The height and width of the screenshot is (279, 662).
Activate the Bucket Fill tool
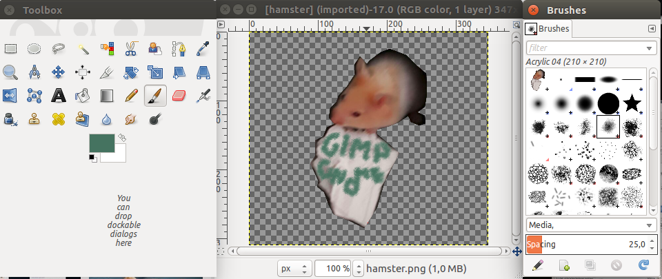point(83,96)
